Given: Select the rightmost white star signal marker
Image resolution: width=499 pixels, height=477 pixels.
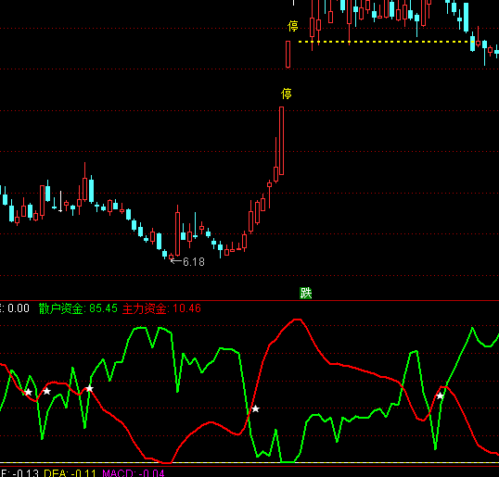Looking at the screenshot, I should (x=440, y=396).
